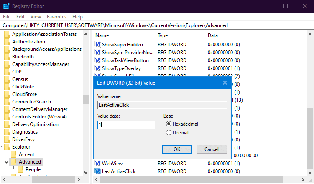
Task: Click the Registry Editor app icon in title bar
Action: tap(6, 6)
